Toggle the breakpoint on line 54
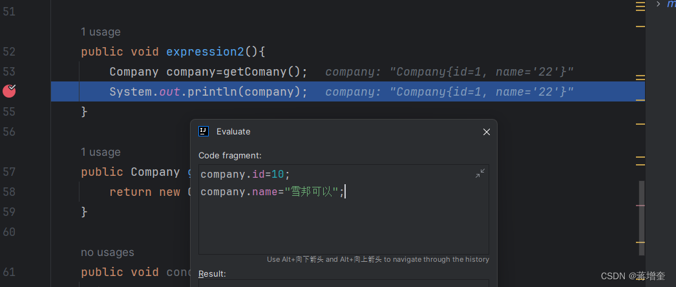Screen dimensions: 676x287 point(9,91)
